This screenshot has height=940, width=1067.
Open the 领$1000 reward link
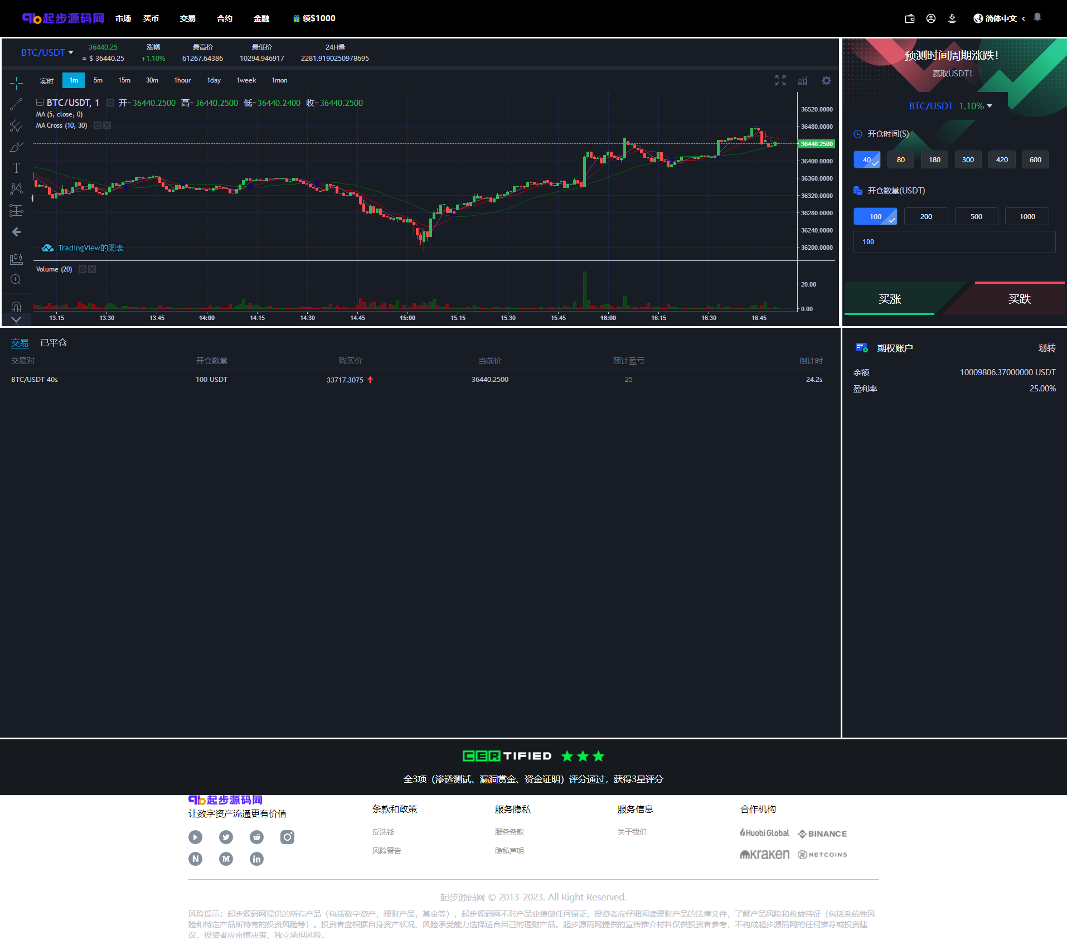(314, 18)
